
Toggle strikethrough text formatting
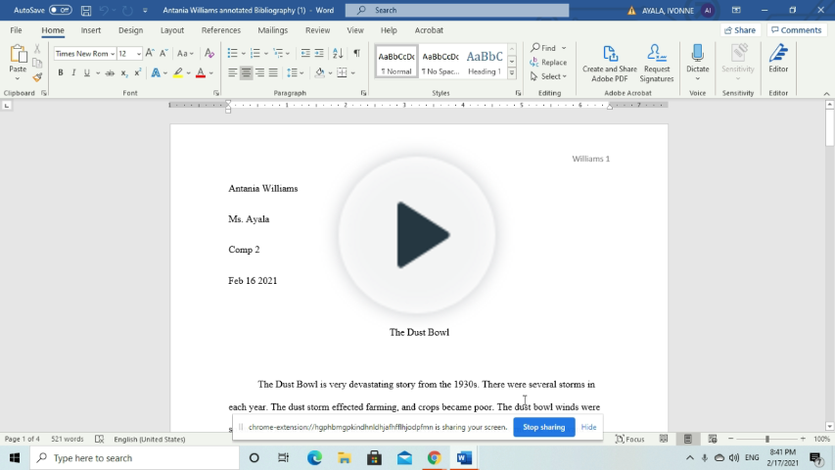click(110, 73)
